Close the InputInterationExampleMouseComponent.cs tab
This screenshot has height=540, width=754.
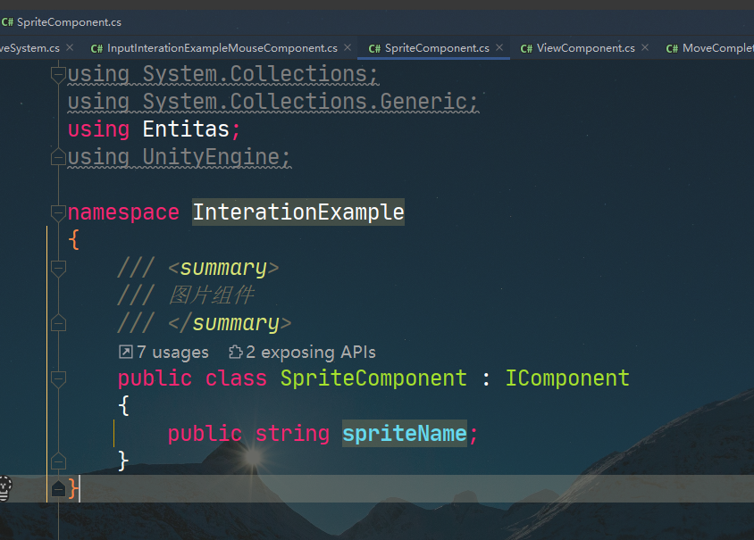(348, 47)
